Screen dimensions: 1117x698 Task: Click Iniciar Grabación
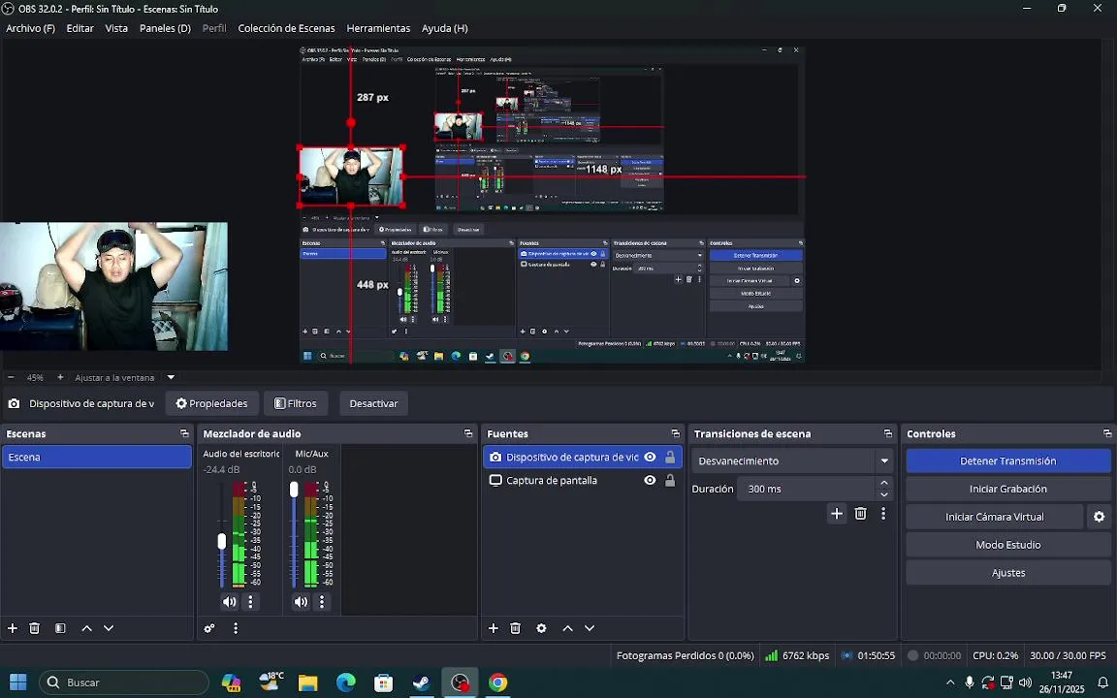(x=1008, y=490)
